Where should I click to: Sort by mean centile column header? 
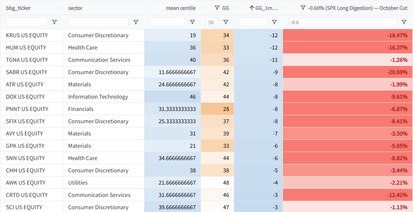(x=181, y=8)
